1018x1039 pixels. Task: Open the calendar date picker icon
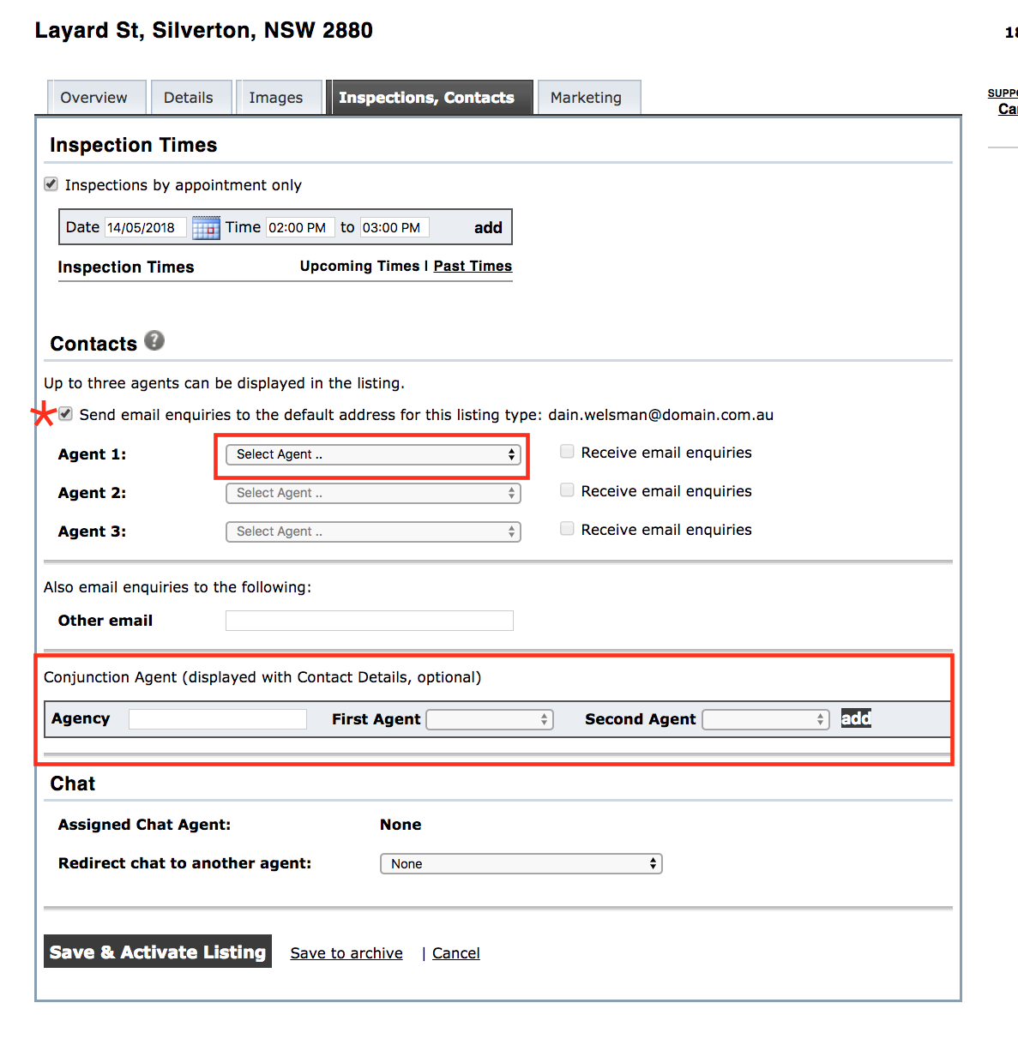pyautogui.click(x=206, y=228)
